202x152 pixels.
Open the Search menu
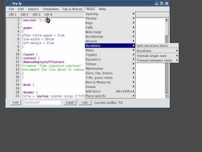tap(33, 9)
